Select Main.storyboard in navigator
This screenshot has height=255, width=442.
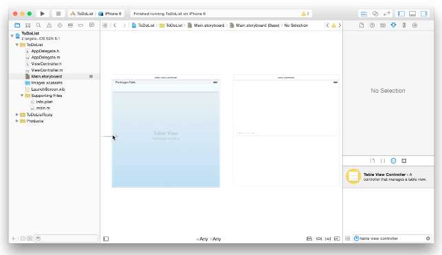tap(47, 76)
